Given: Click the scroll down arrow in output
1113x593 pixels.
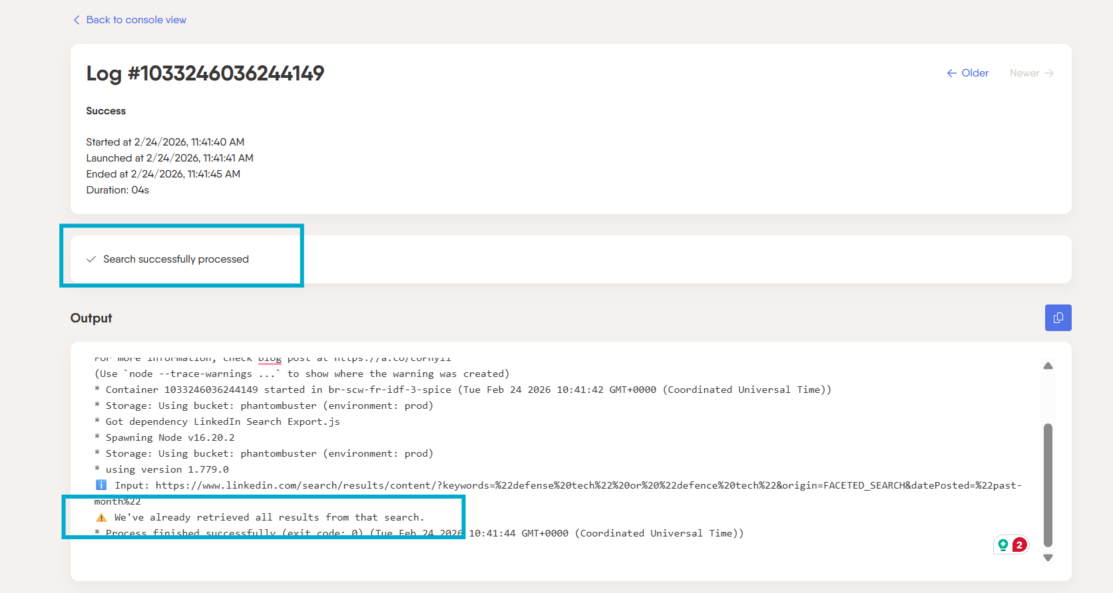Looking at the screenshot, I should pyautogui.click(x=1048, y=558).
